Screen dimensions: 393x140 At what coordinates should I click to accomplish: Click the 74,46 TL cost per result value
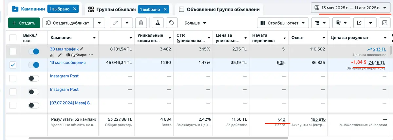tap(377, 62)
